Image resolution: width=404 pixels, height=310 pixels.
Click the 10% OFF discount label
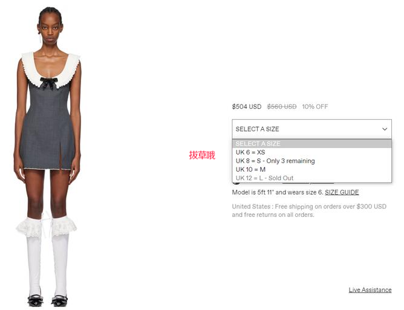315,106
